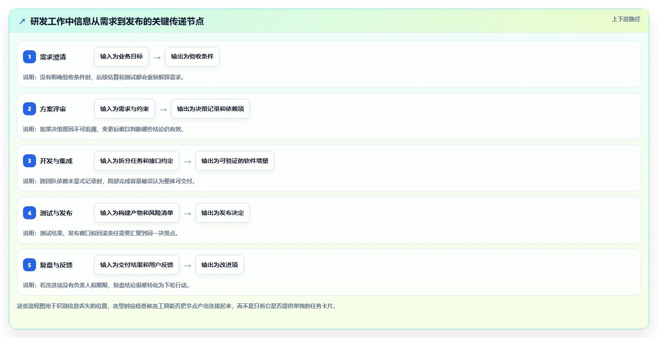The image size is (658, 338).
Task: Click the 输出为发布决定 chip
Action: 223,213
